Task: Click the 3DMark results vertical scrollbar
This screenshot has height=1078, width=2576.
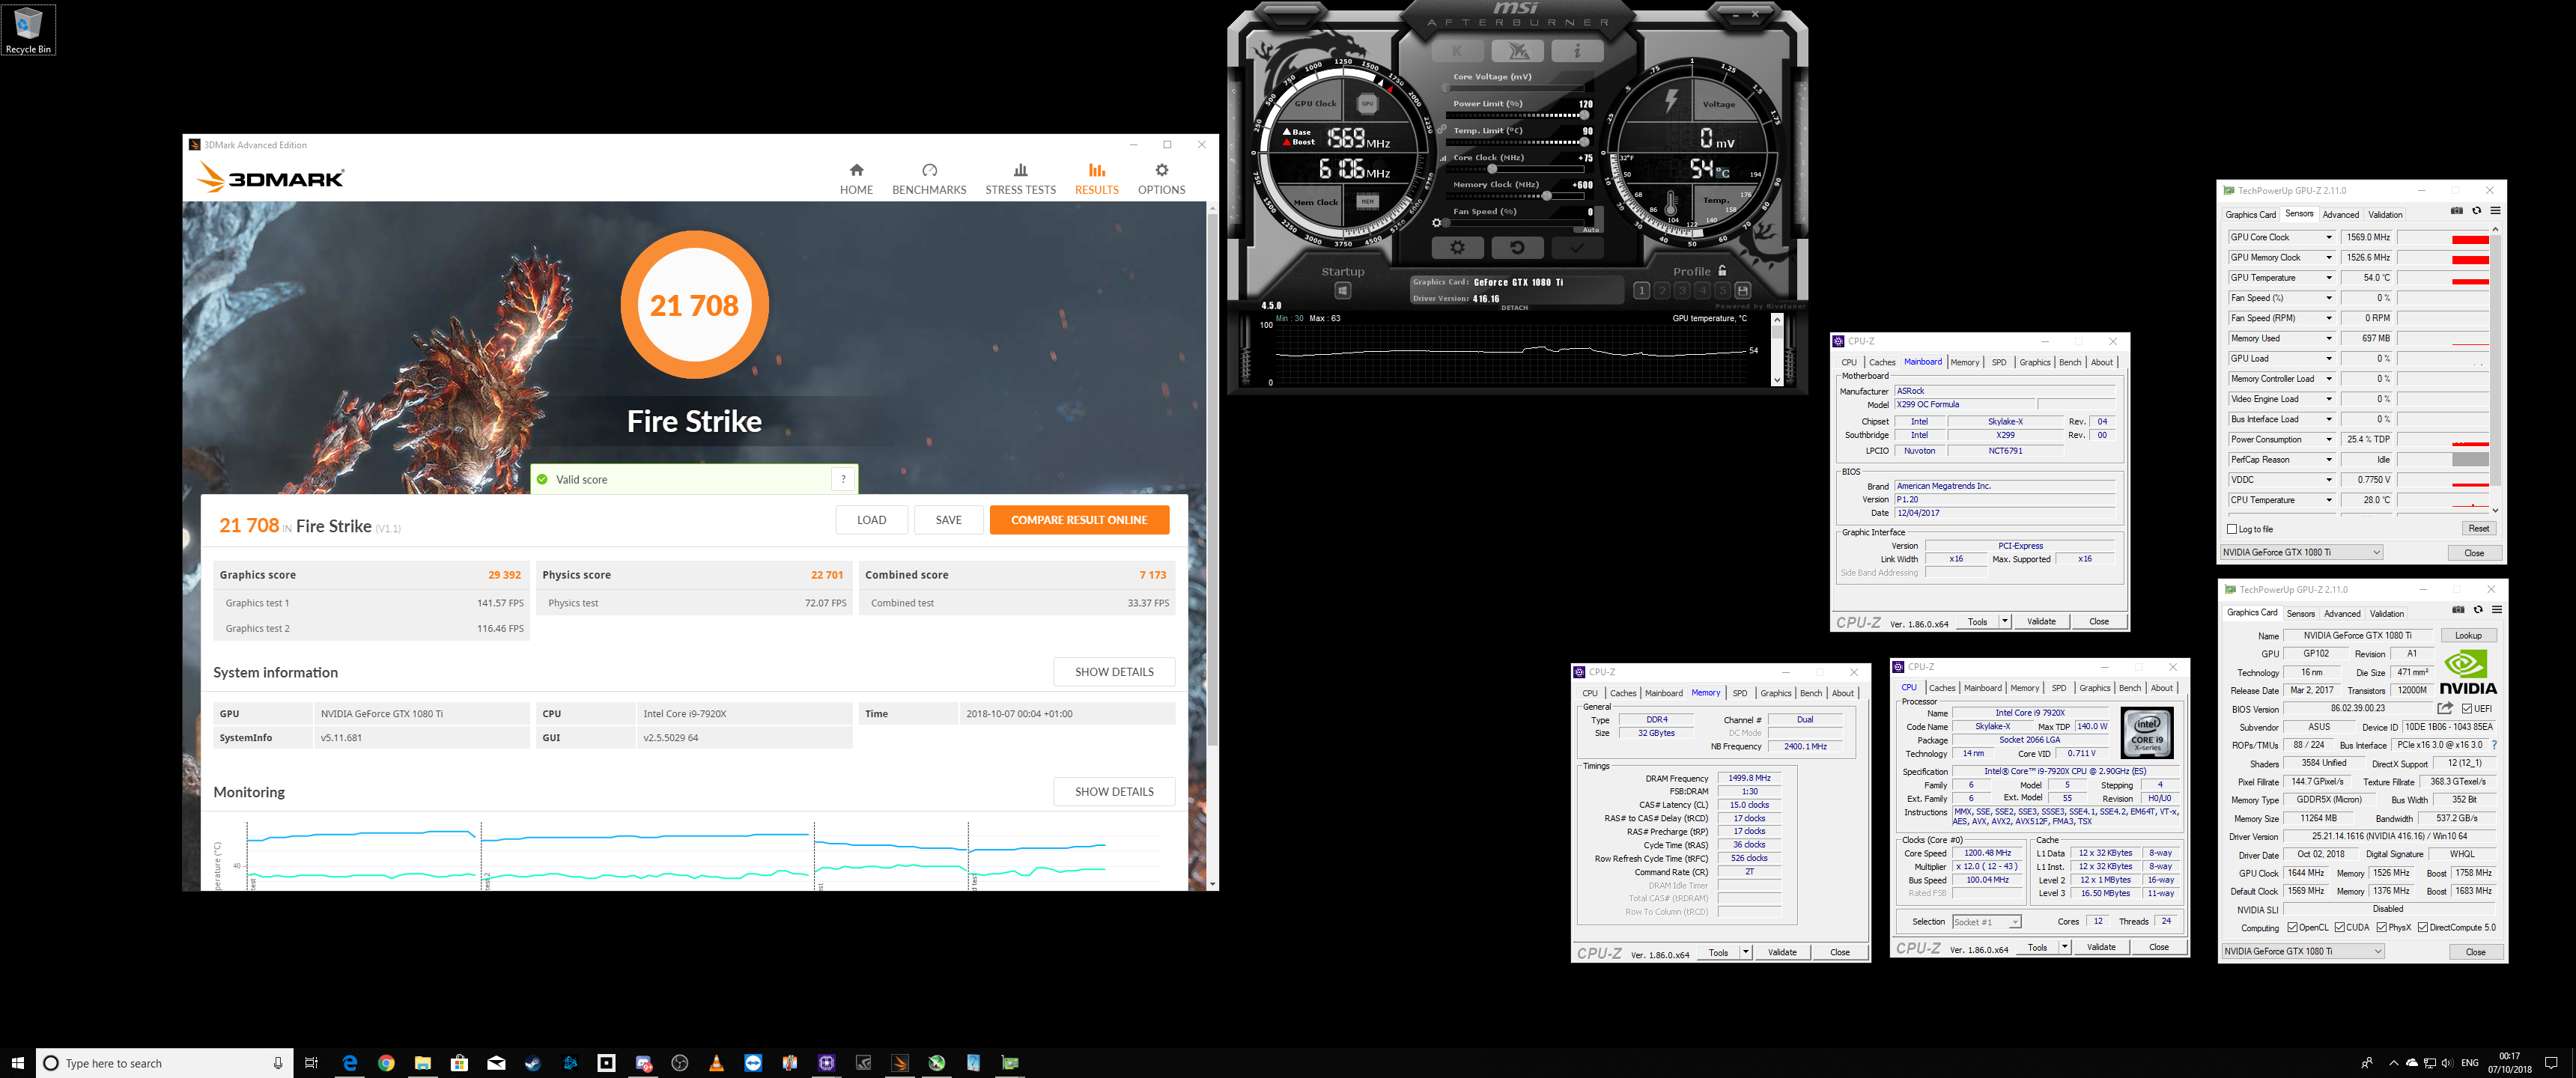Action: coord(1212,480)
